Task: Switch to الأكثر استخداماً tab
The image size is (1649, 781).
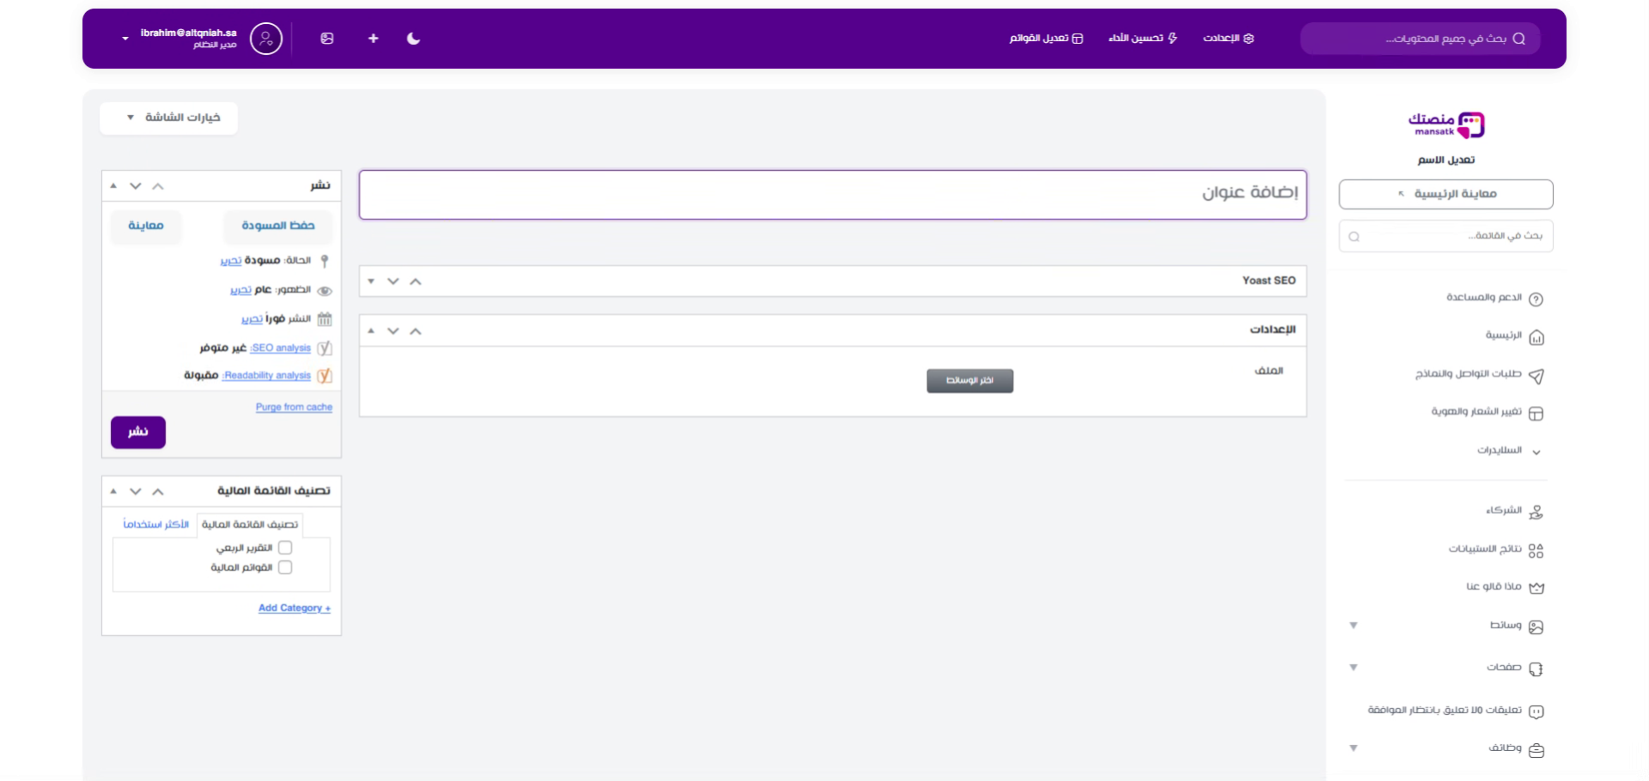Action: 155,524
